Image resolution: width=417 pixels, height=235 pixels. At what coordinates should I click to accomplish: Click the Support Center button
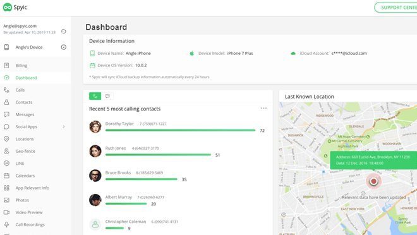tap(396, 8)
